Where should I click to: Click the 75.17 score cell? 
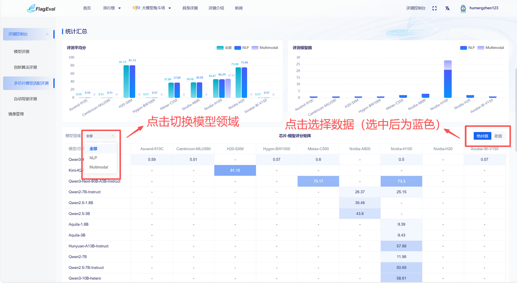(318, 181)
